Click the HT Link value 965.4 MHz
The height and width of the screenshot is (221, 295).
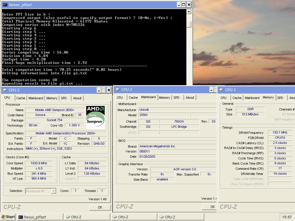[x=39, y=178]
